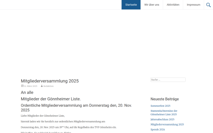Click the Liebe Mitglieder der Gönnheimer Liste paragraph
Viewport: 213px width, 133px height.
pyautogui.click(x=43, y=116)
